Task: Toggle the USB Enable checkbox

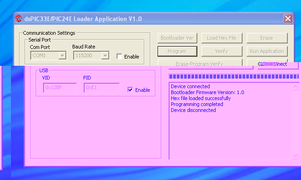Action: pyautogui.click(x=130, y=90)
